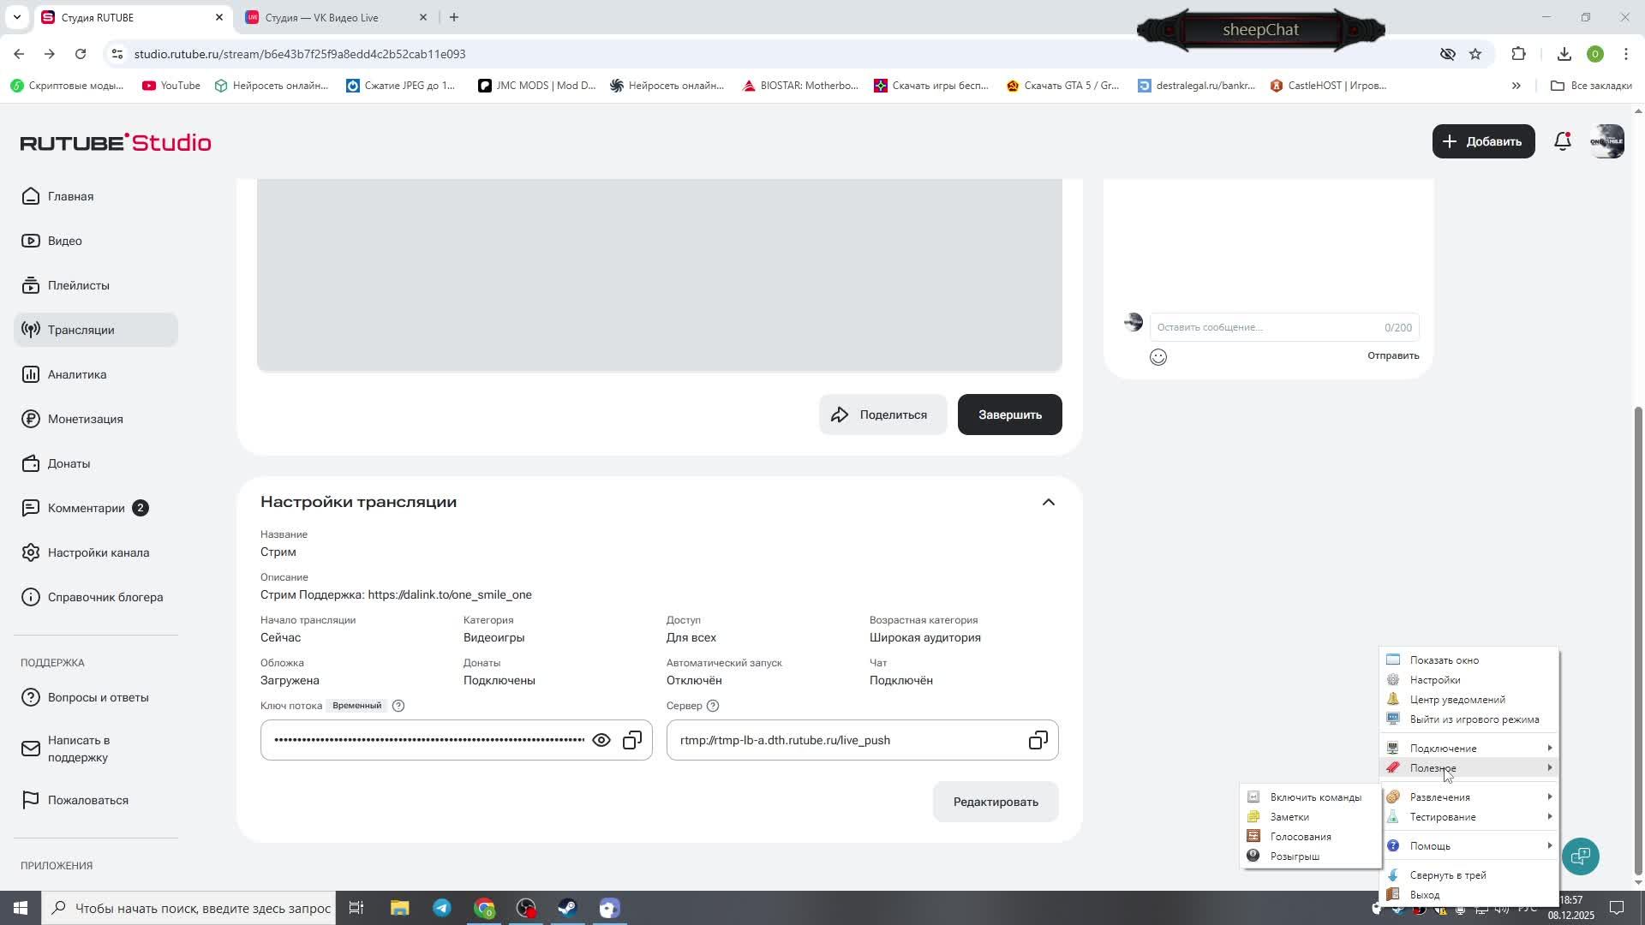
Task: Select Выйти из игрового режима
Action: (1474, 719)
